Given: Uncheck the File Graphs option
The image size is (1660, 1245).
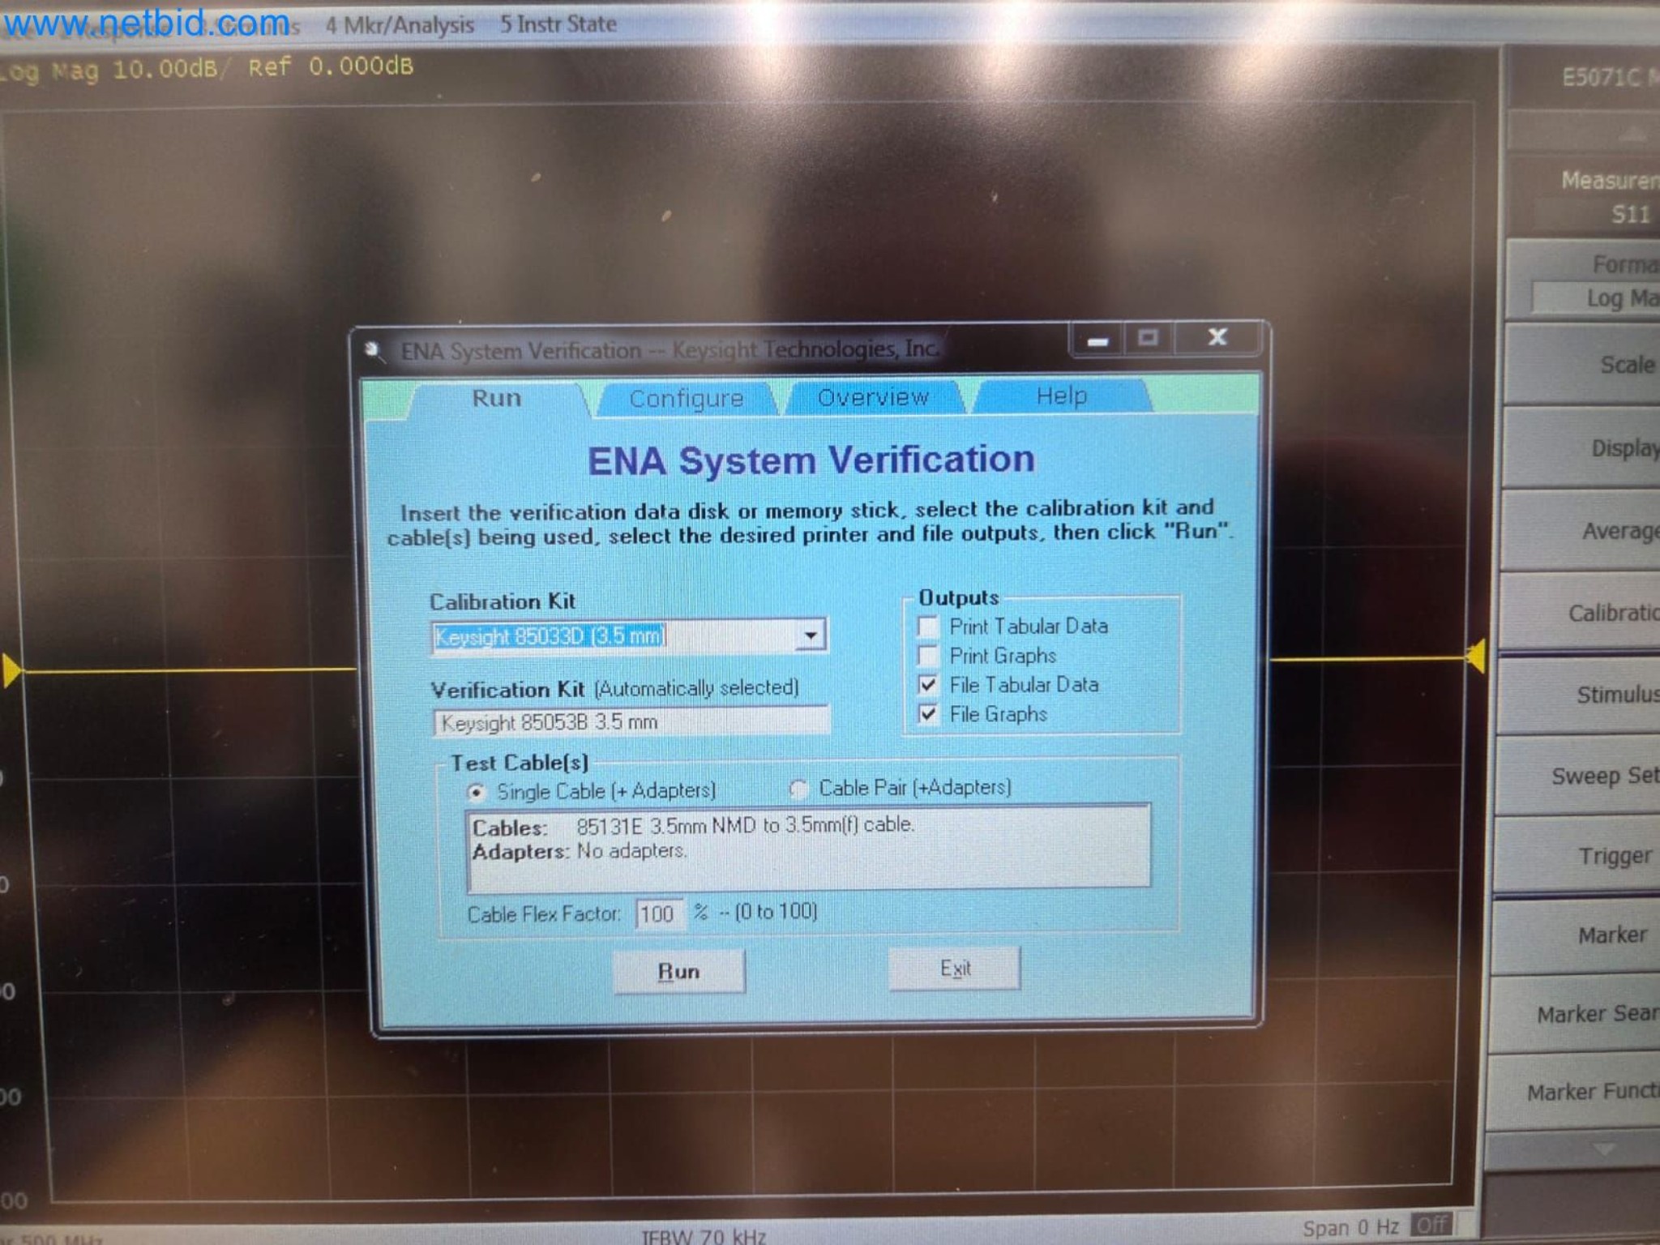Looking at the screenshot, I should pos(928,714).
